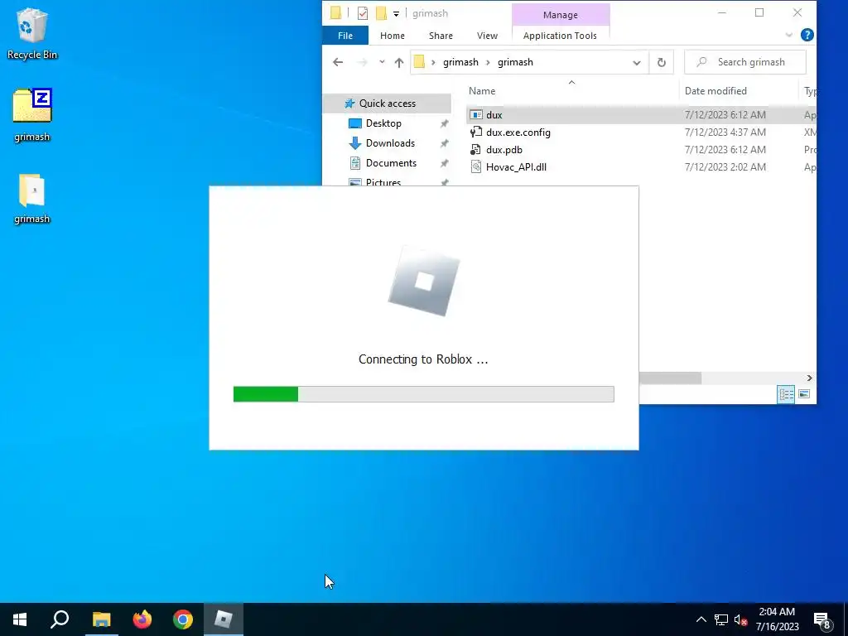This screenshot has height=636, width=848.
Task: Click the 7/12/2023 2:02 AM date cell
Action: pyautogui.click(x=725, y=167)
